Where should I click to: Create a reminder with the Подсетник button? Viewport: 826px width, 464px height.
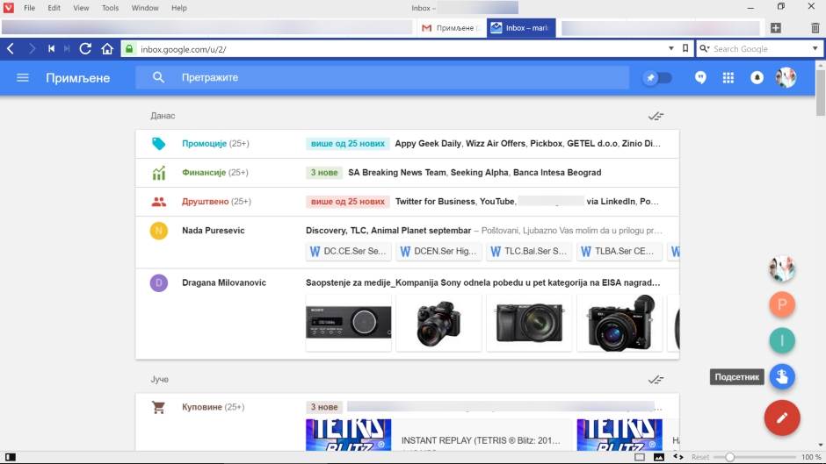tap(781, 377)
